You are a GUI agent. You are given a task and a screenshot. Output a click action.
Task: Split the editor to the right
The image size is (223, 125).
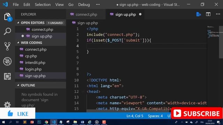point(208,14)
